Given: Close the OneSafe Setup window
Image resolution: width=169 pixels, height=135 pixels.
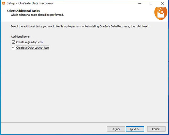Looking at the screenshot, I should (x=163, y=3).
